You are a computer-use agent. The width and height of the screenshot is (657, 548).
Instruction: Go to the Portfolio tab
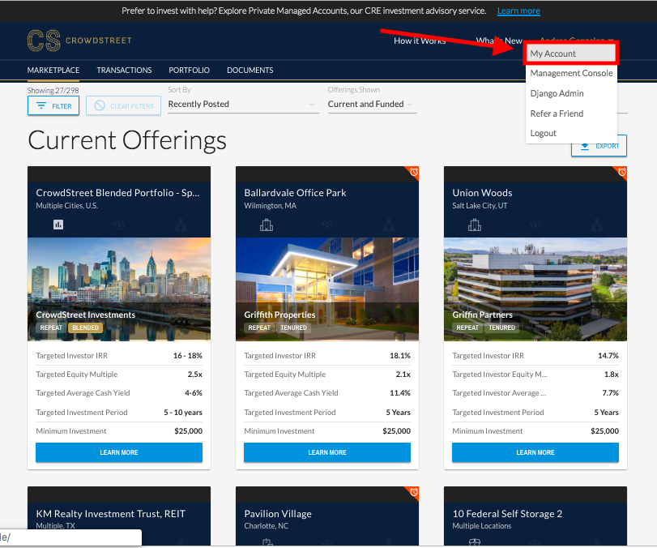tap(189, 70)
